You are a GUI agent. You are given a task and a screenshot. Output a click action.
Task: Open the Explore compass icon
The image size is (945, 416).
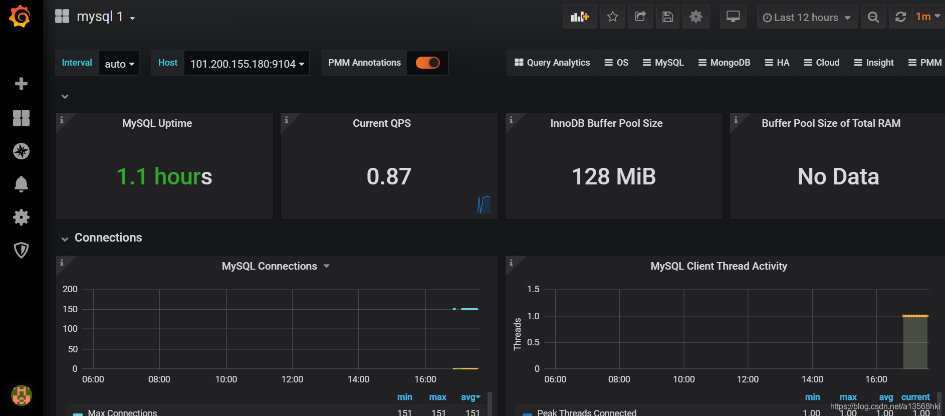click(x=21, y=151)
